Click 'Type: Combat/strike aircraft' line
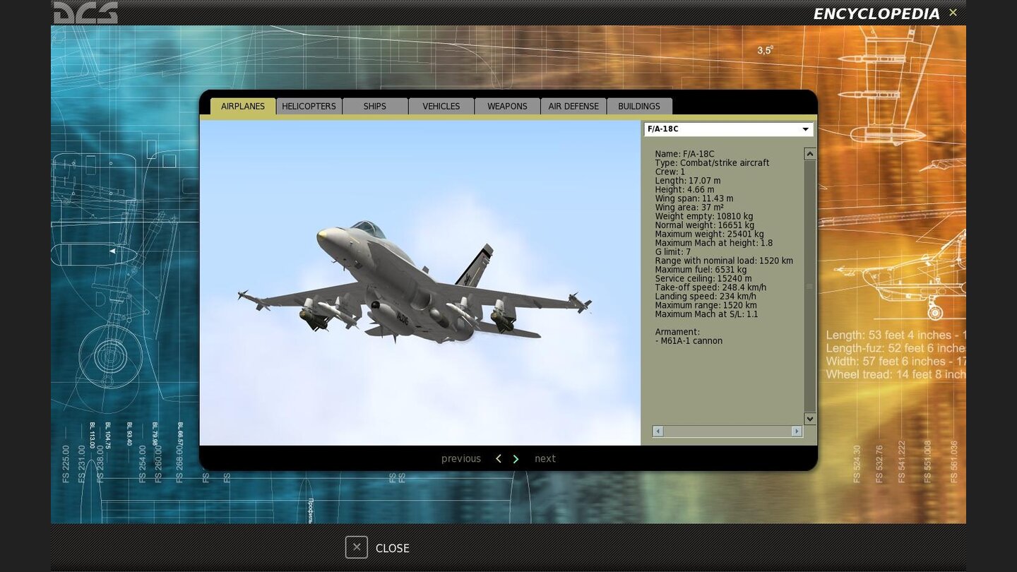 click(x=712, y=163)
